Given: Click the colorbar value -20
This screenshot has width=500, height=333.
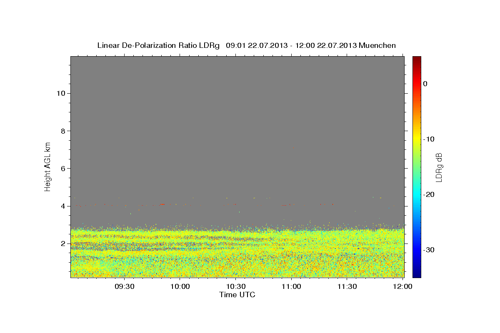Looking at the screenshot, I should point(429,194).
